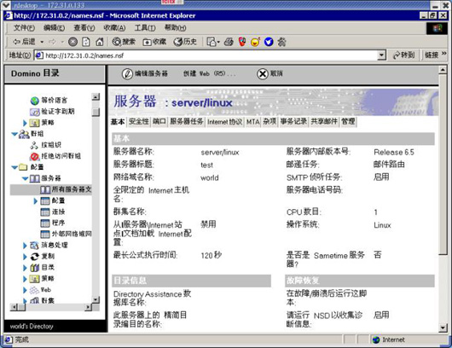Switch to the Internet Protocols tab
Screen dimensions: 452x348
click(x=225, y=122)
